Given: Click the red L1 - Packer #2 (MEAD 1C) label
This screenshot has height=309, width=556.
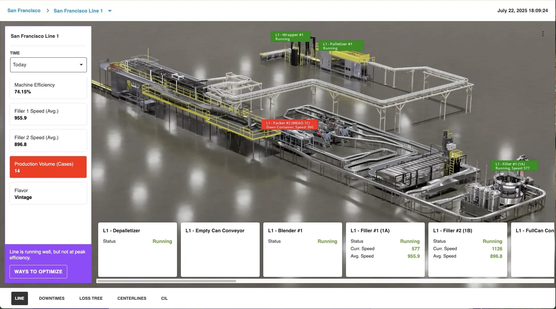Looking at the screenshot, I should [x=289, y=125].
